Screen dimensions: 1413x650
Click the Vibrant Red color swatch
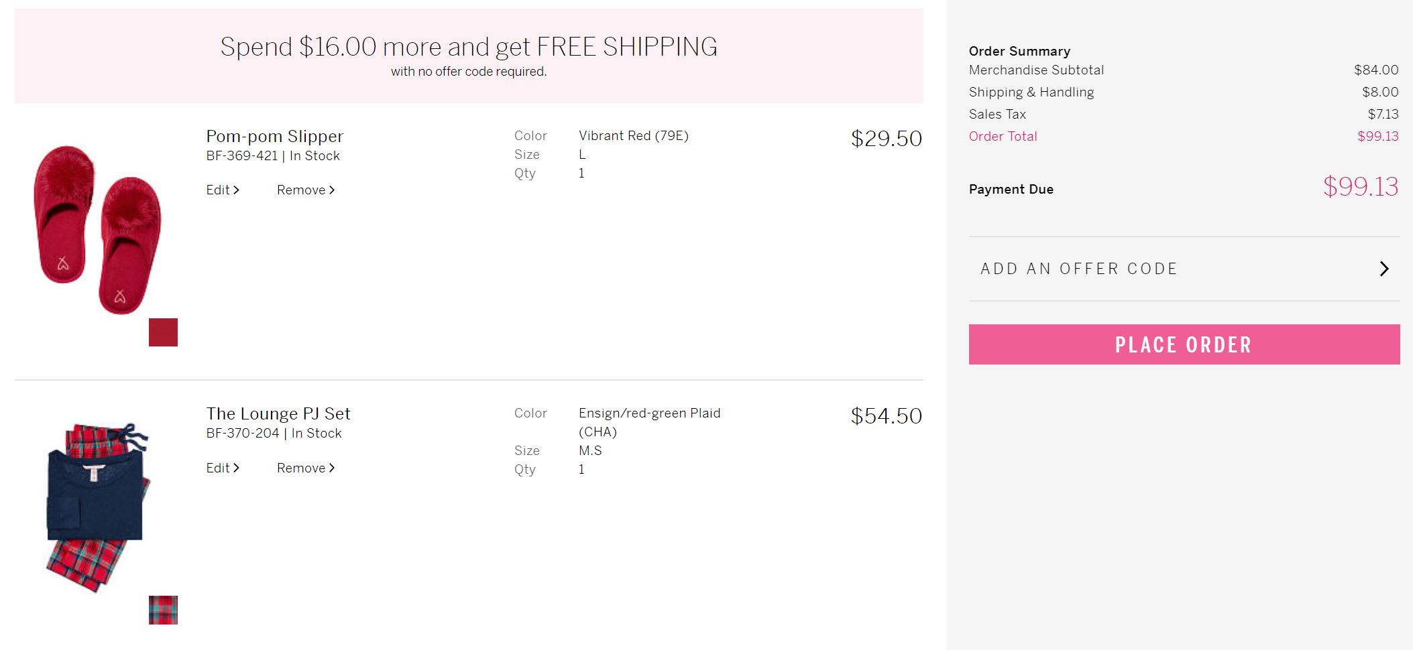[x=163, y=332]
